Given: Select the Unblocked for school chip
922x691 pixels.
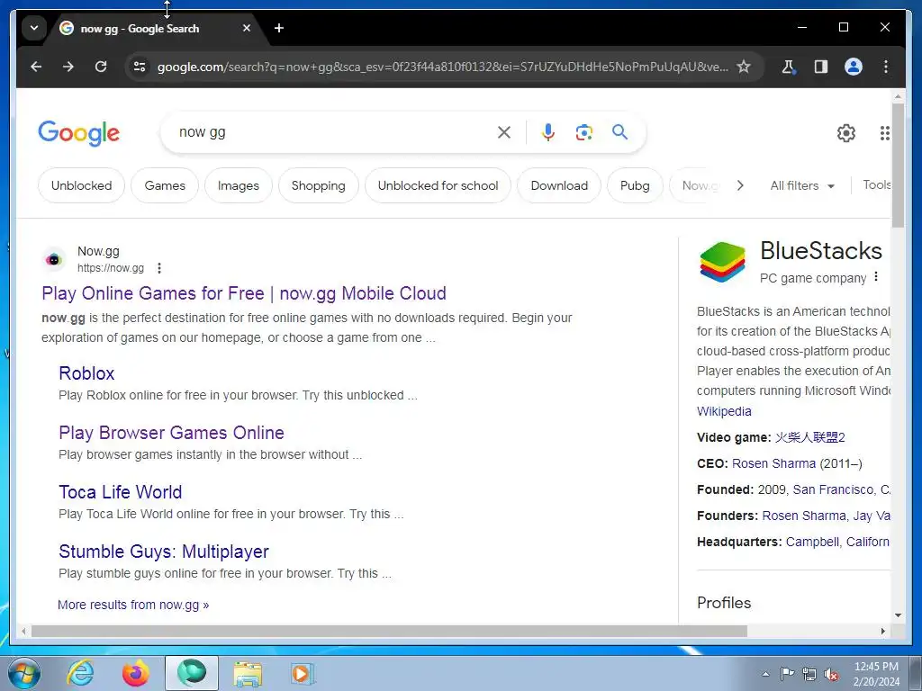Looking at the screenshot, I should 438,185.
